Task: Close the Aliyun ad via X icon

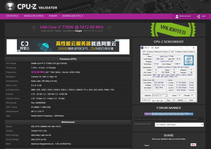Action: coord(118,40)
